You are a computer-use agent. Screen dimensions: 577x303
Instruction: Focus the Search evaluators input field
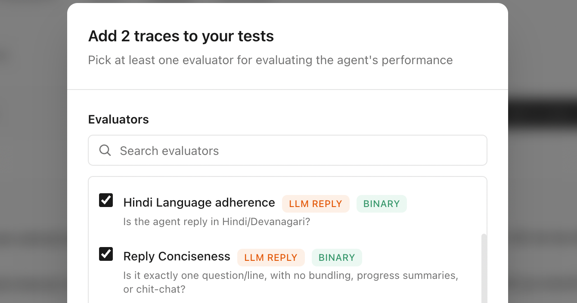[288, 150]
